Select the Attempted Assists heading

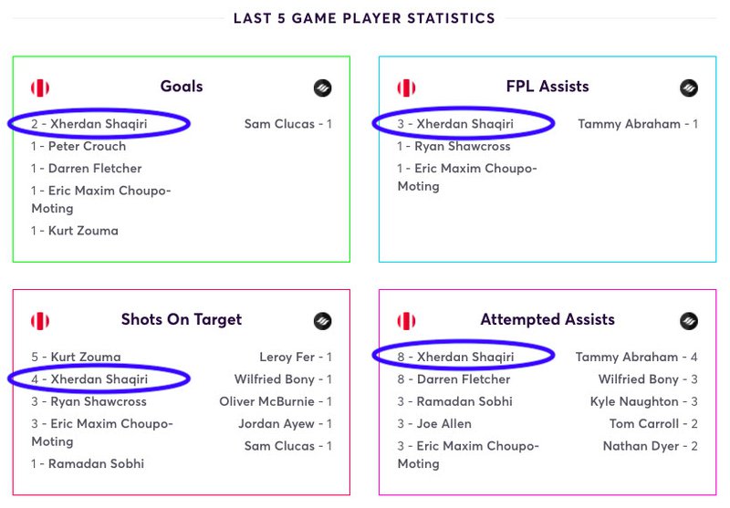(x=547, y=319)
